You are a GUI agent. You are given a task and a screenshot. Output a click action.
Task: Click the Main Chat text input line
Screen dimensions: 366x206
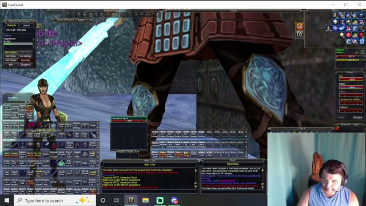click(149, 191)
